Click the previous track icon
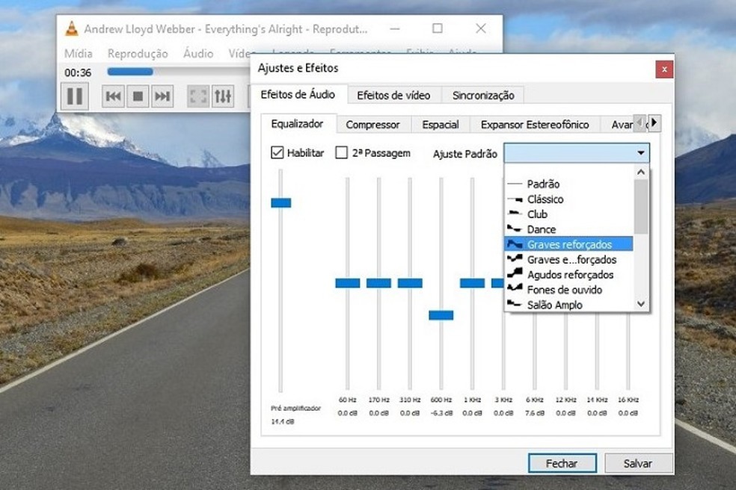This screenshot has width=736, height=490. [x=112, y=96]
